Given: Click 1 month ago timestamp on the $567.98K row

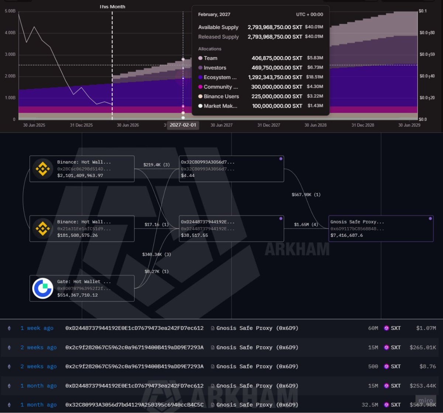Looking at the screenshot, I should [x=39, y=405].
